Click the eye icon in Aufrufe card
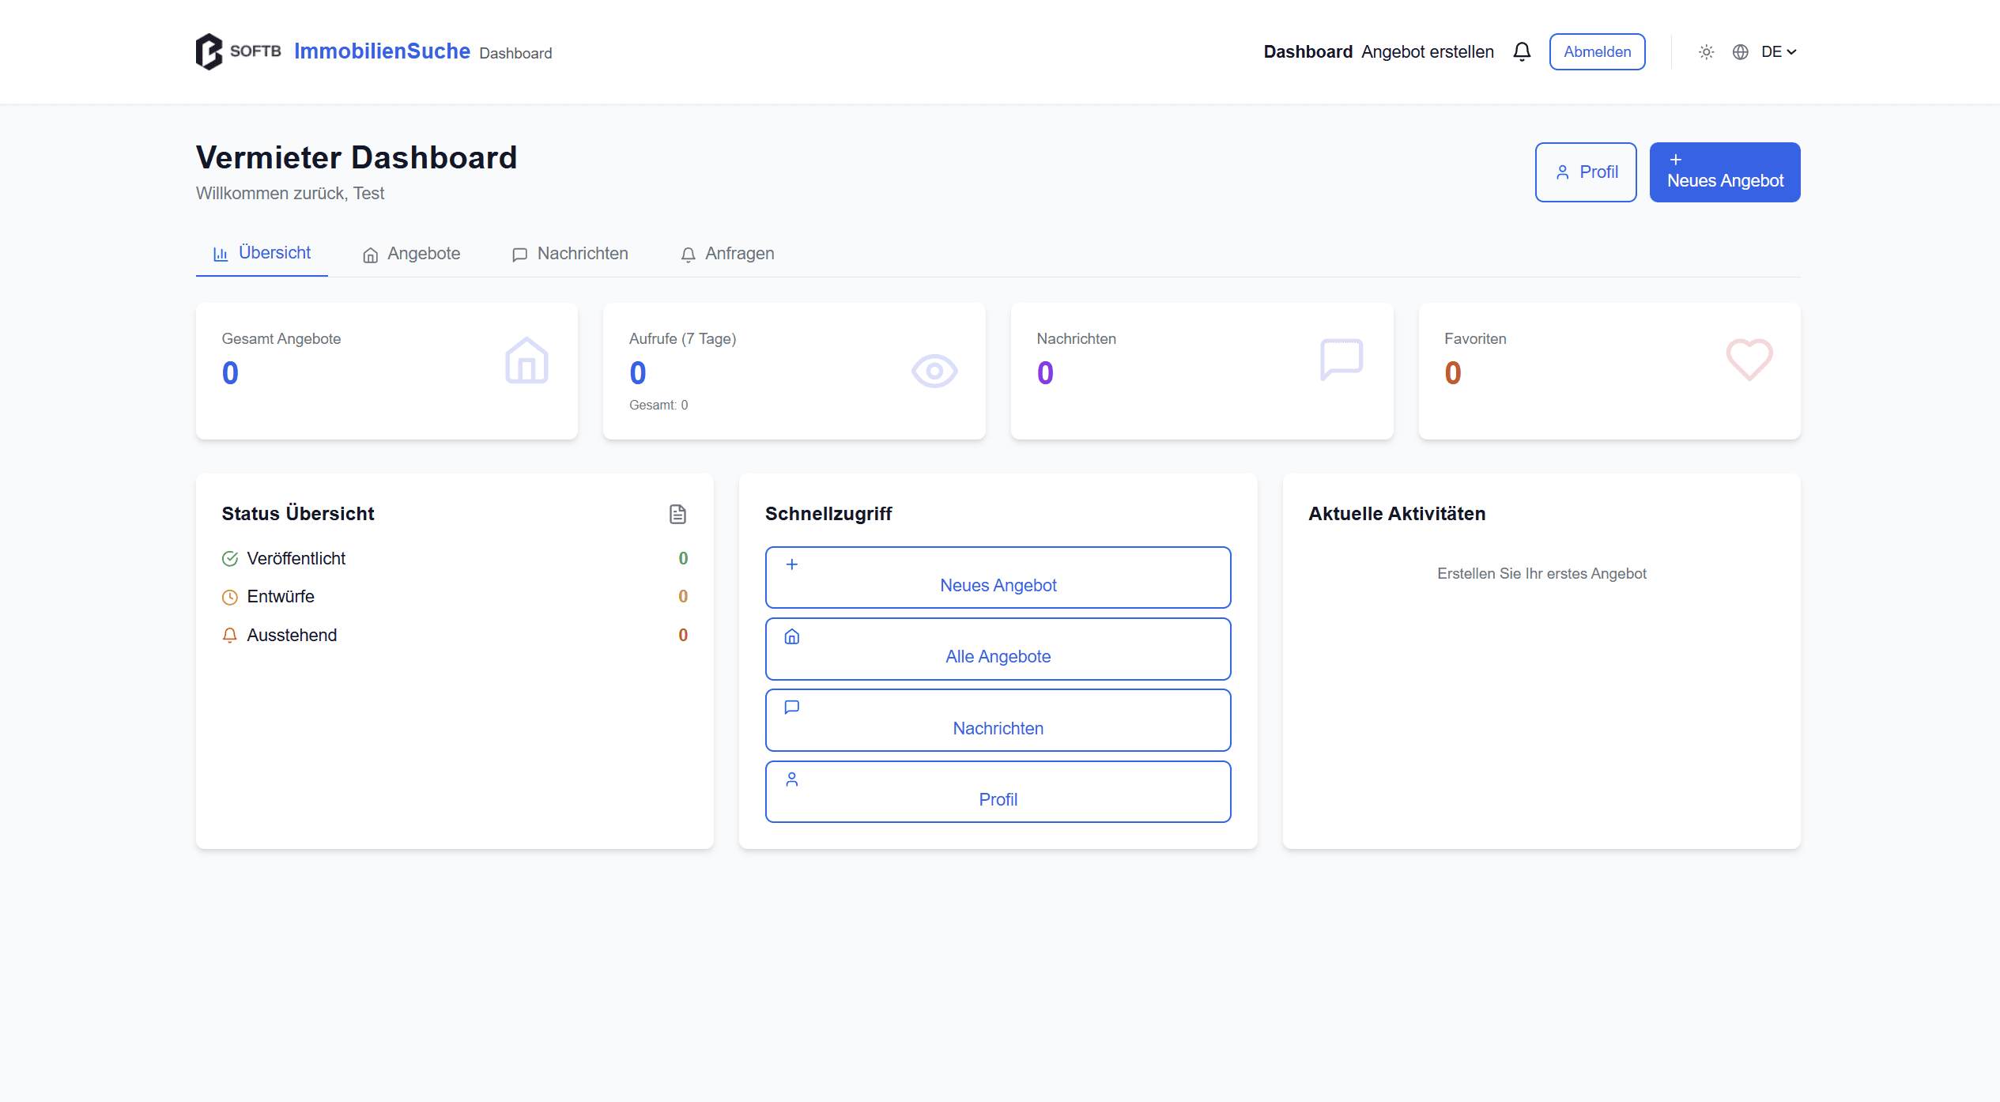Viewport: 2000px width, 1102px height. click(934, 371)
